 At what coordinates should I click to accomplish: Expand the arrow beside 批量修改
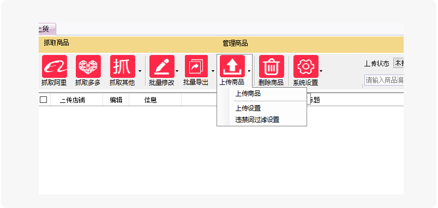coord(177,71)
